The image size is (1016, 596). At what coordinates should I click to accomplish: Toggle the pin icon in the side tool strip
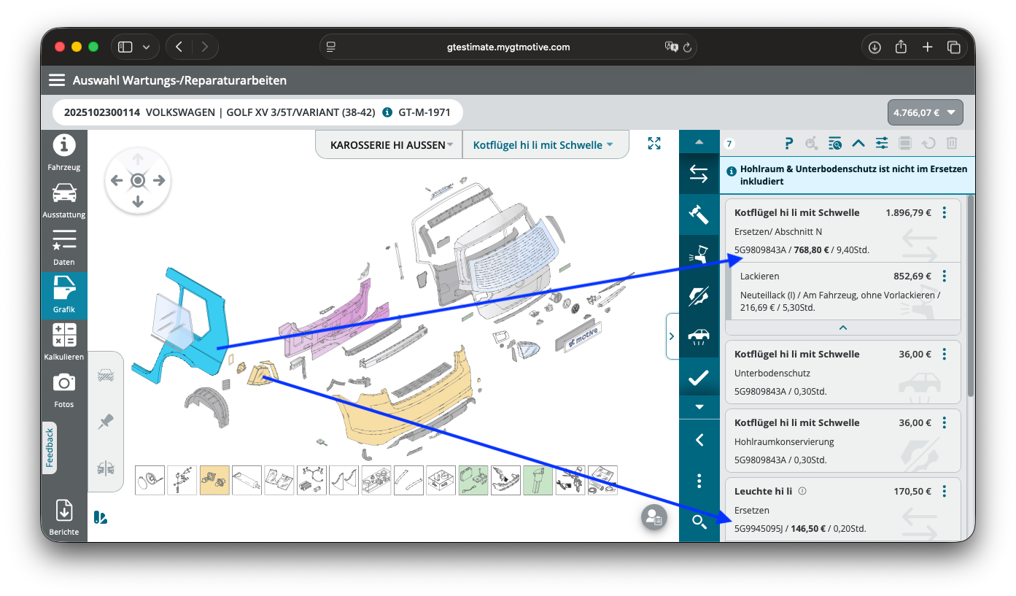tap(106, 422)
